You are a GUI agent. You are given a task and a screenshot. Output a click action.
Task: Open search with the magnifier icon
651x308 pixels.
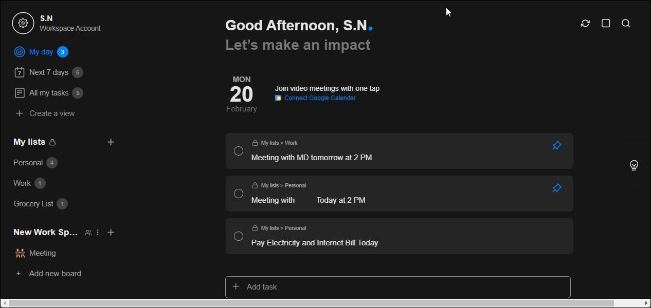[626, 23]
